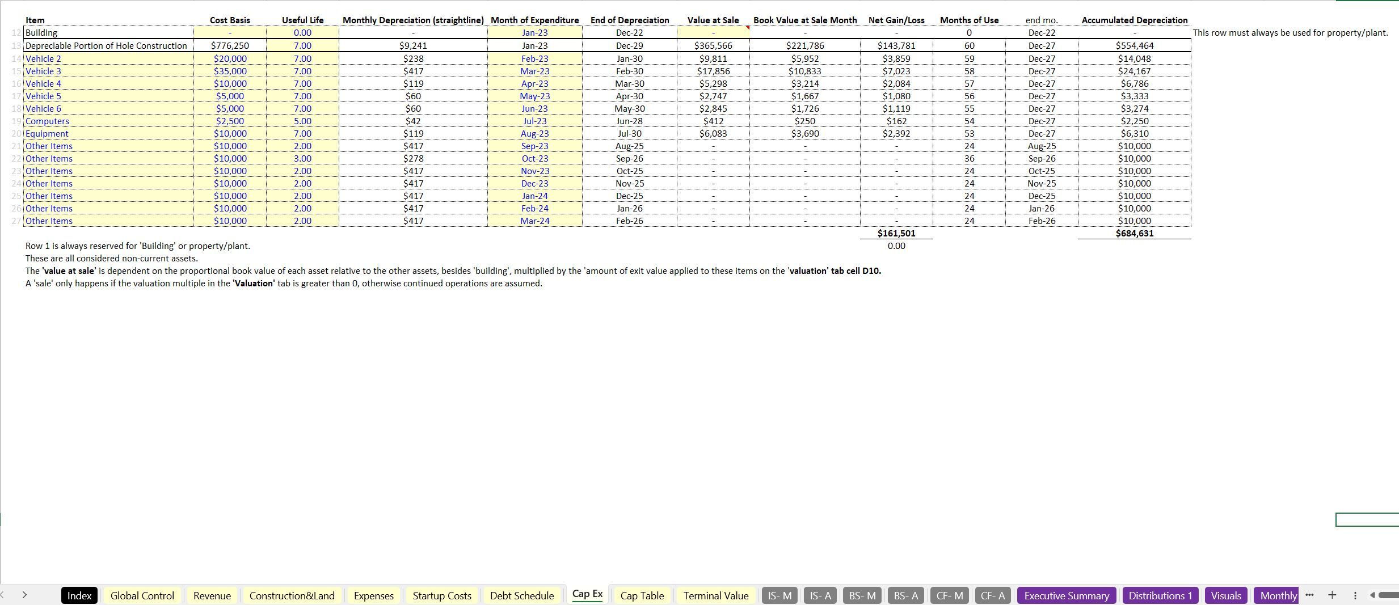
Task: Switch to the Startup Costs tab
Action: [442, 595]
